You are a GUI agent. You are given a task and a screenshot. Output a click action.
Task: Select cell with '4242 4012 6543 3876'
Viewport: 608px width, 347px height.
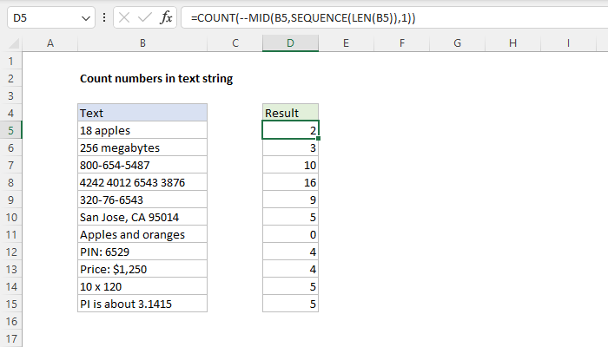(142, 182)
